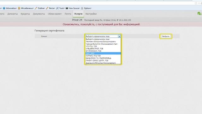Click the pink notice about incoming information

[101, 24]
